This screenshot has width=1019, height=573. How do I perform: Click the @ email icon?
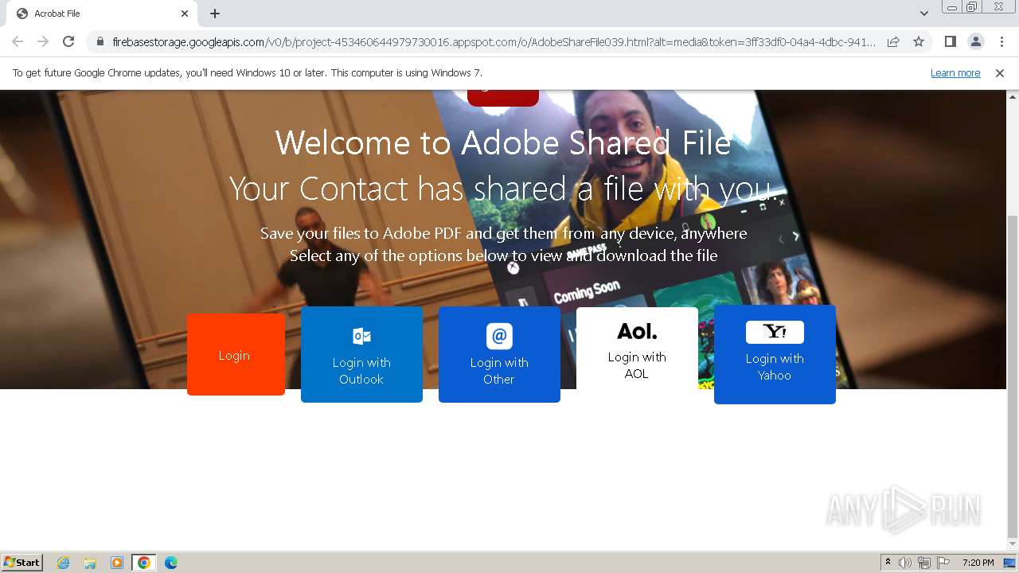[x=499, y=336]
